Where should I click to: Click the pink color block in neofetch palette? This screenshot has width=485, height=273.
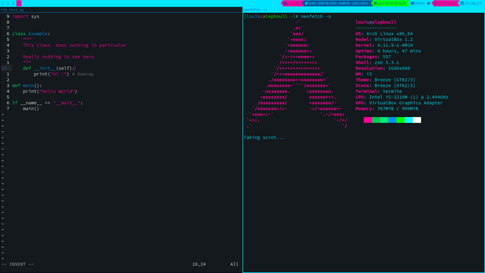[x=368, y=120]
